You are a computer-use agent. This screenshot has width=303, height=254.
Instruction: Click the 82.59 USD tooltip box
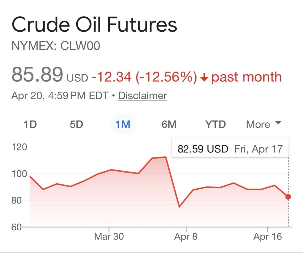coord(230,149)
